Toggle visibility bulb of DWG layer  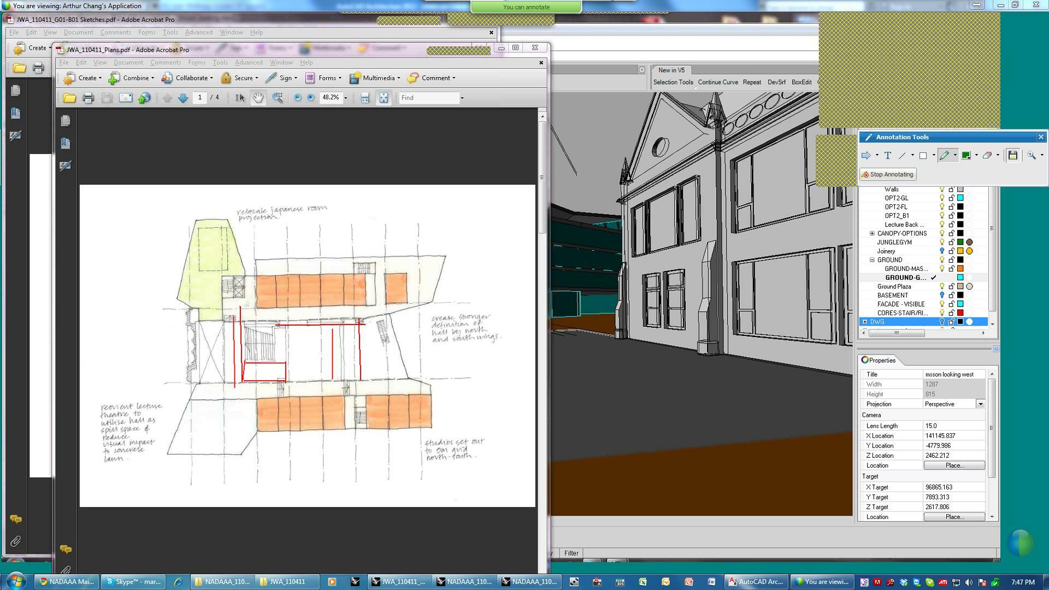(x=942, y=322)
